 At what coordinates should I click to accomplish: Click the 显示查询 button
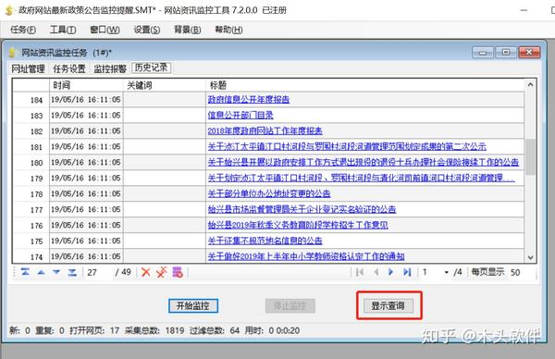(388, 306)
